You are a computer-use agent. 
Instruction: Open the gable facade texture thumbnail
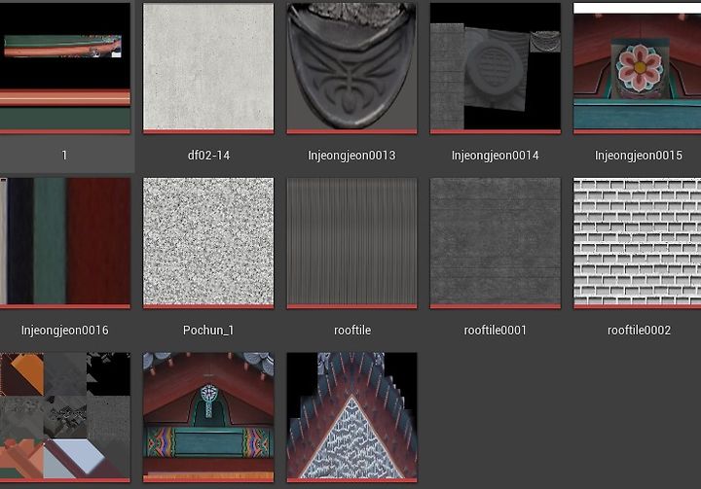(x=208, y=418)
